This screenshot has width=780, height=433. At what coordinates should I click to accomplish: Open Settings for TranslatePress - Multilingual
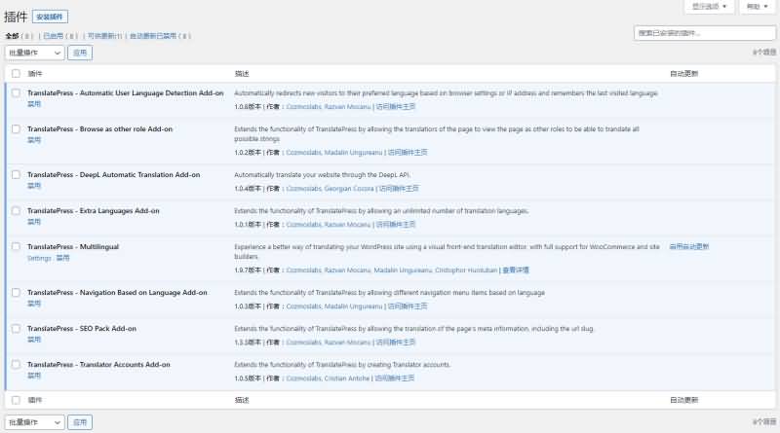[x=39, y=258]
